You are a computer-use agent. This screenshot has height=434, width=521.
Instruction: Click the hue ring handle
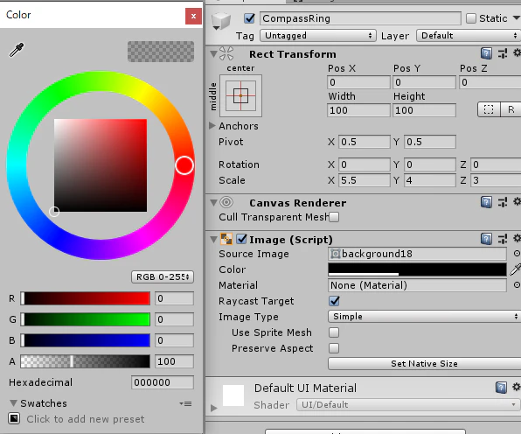click(x=184, y=165)
